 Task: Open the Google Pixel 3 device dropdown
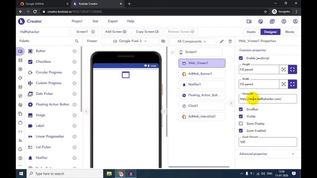click(x=130, y=41)
